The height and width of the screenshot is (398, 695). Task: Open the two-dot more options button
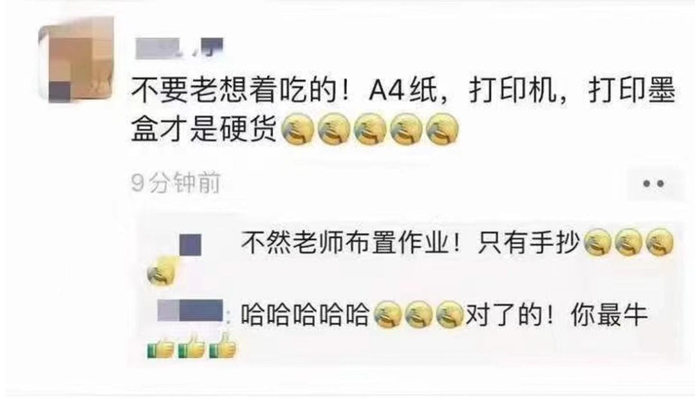click(653, 184)
